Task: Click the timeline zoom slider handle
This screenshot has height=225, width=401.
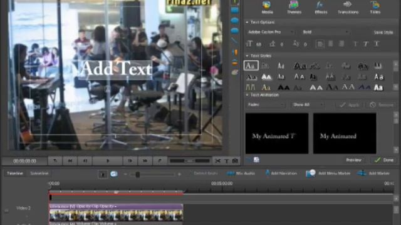Action: 138,174
